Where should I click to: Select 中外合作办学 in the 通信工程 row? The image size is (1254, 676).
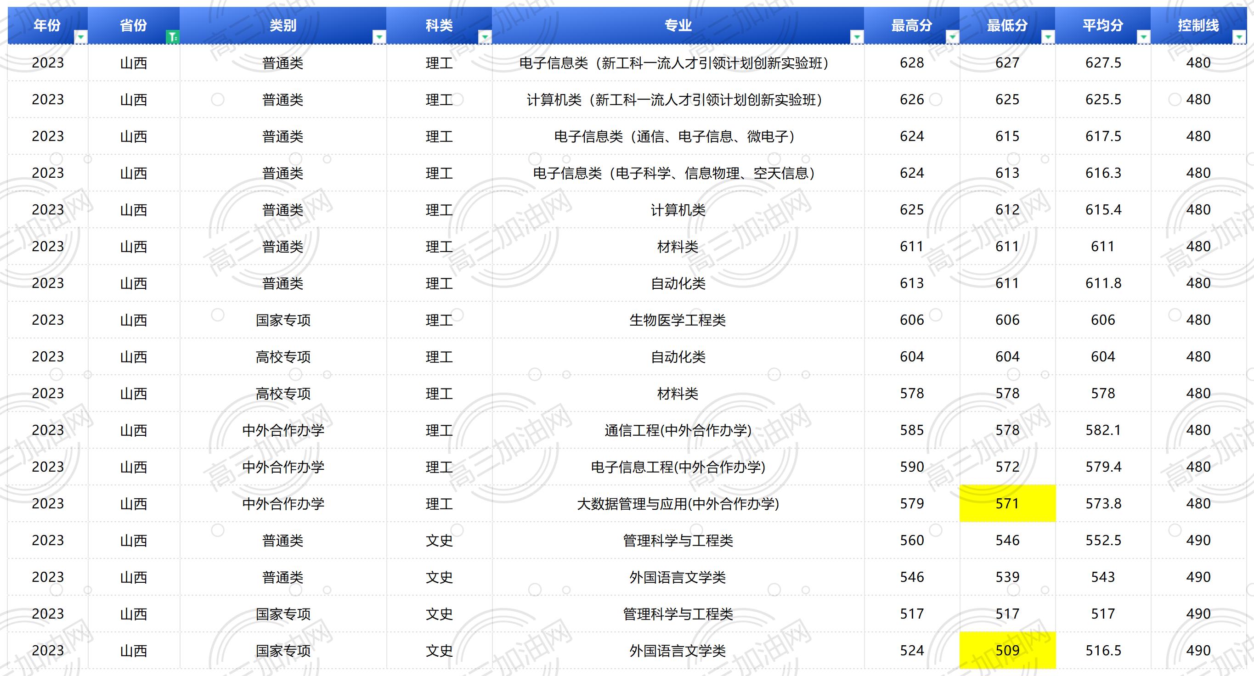point(283,430)
